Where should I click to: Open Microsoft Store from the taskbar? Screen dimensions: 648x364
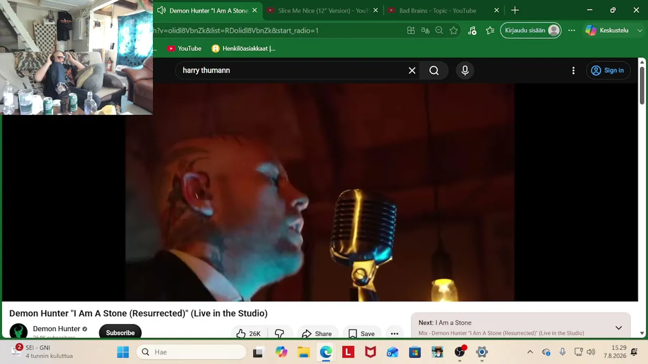coord(415,352)
